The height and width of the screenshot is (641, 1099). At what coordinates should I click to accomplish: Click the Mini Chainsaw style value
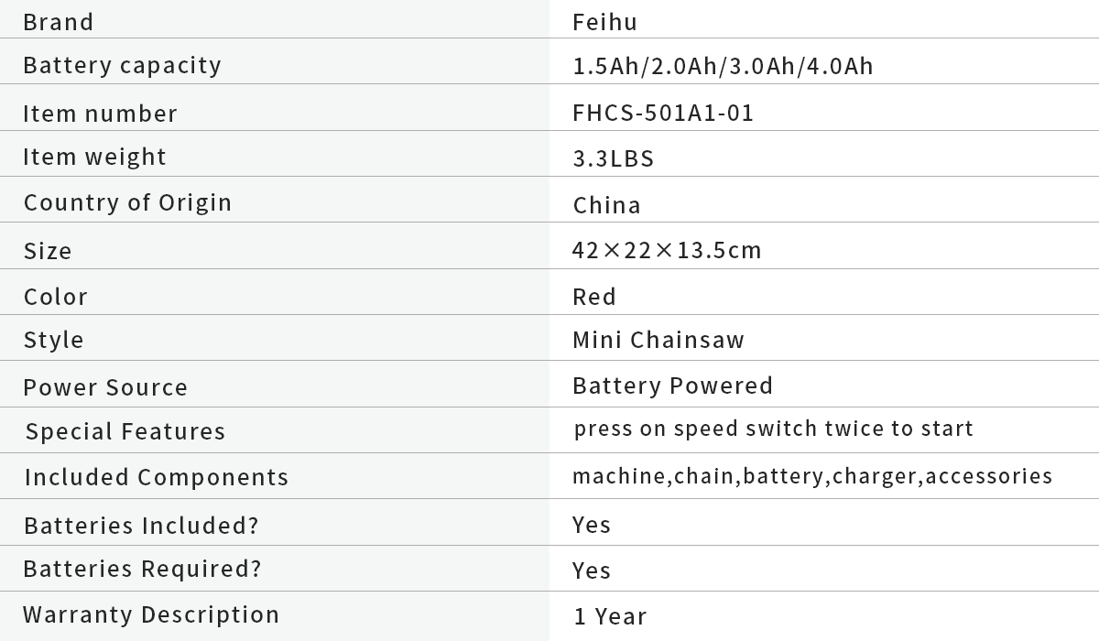tap(658, 341)
